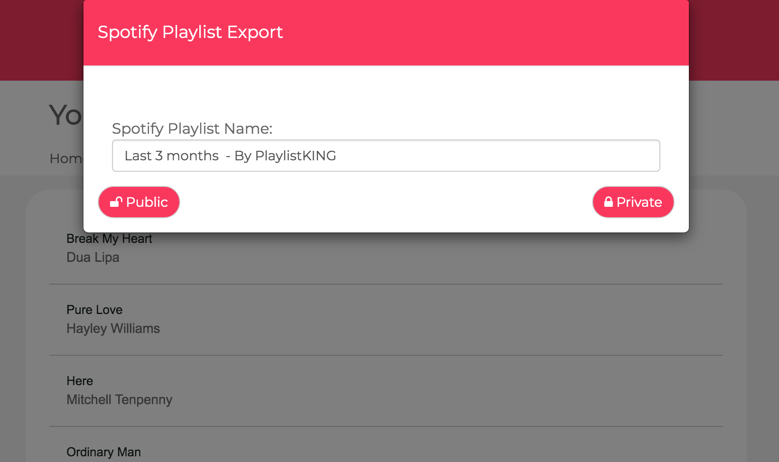Click the artist name "Mitchell Tenpenny"
This screenshot has height=462, width=779.
point(119,399)
